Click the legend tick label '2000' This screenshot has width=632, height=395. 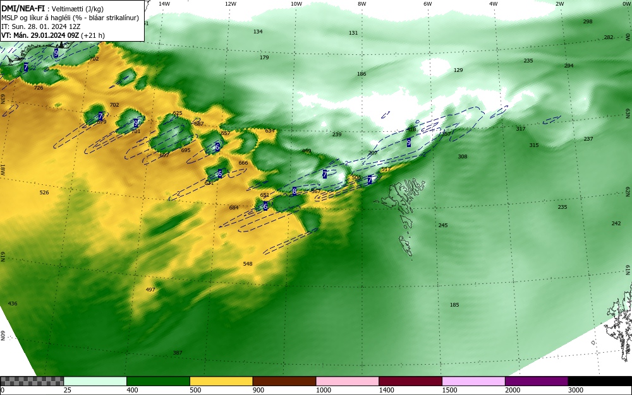513,390
